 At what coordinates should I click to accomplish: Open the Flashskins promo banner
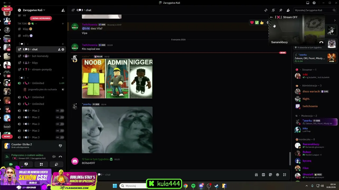click(74, 180)
